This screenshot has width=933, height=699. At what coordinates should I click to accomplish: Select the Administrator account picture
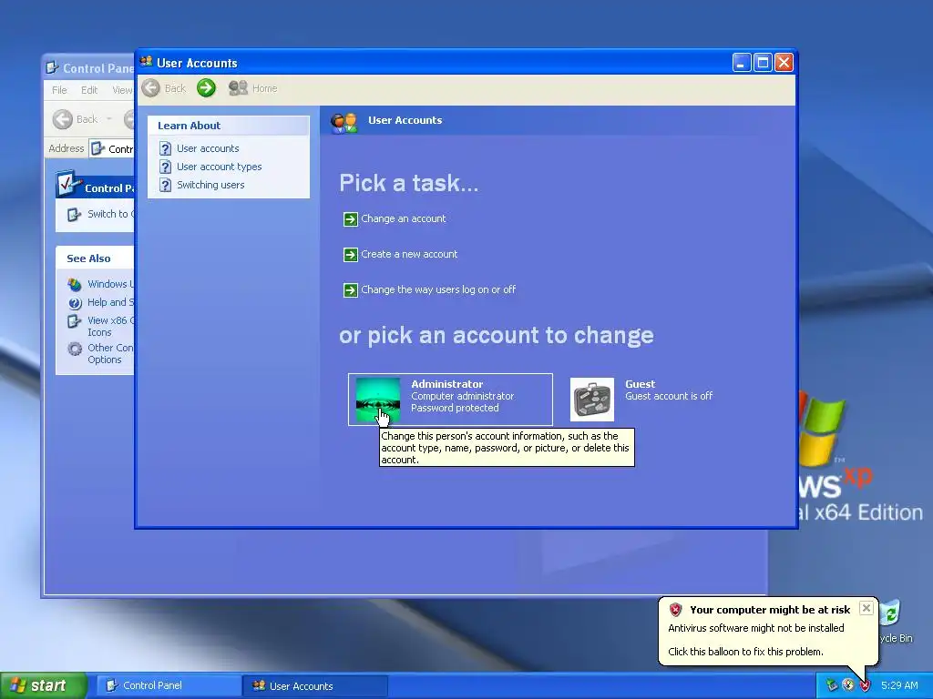[378, 400]
